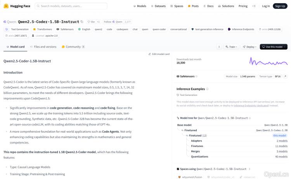
Task: Click the Safetensors info icon
Action: point(197,77)
